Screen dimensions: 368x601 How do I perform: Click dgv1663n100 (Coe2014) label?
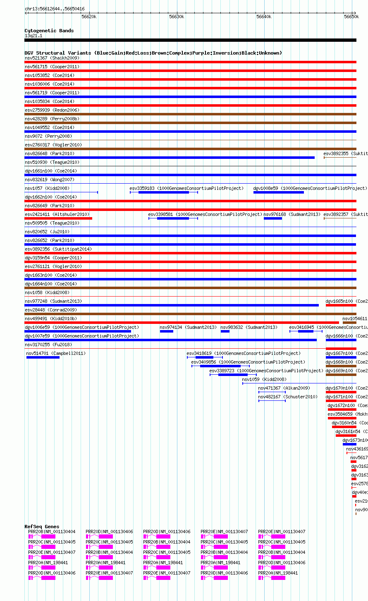pos(51,275)
